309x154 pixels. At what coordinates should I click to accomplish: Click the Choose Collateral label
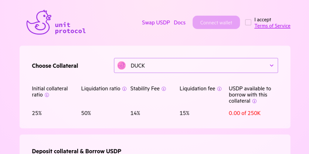(55, 66)
